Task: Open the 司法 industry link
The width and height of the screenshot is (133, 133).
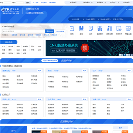Action: click(33, 47)
